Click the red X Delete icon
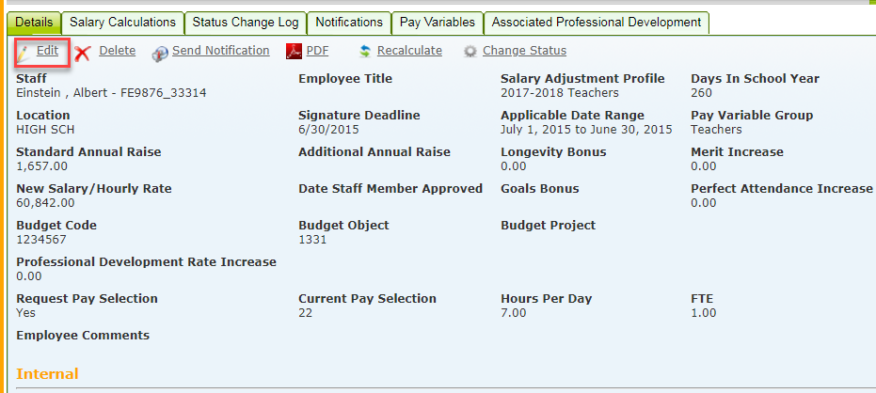Image resolution: width=876 pixels, height=393 pixels. click(83, 53)
